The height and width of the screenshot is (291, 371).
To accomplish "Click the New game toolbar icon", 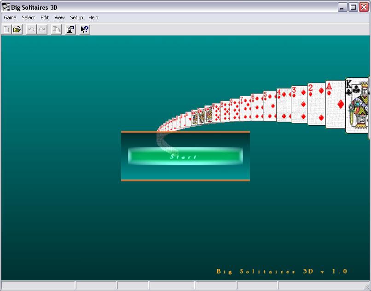I will 6,29.
